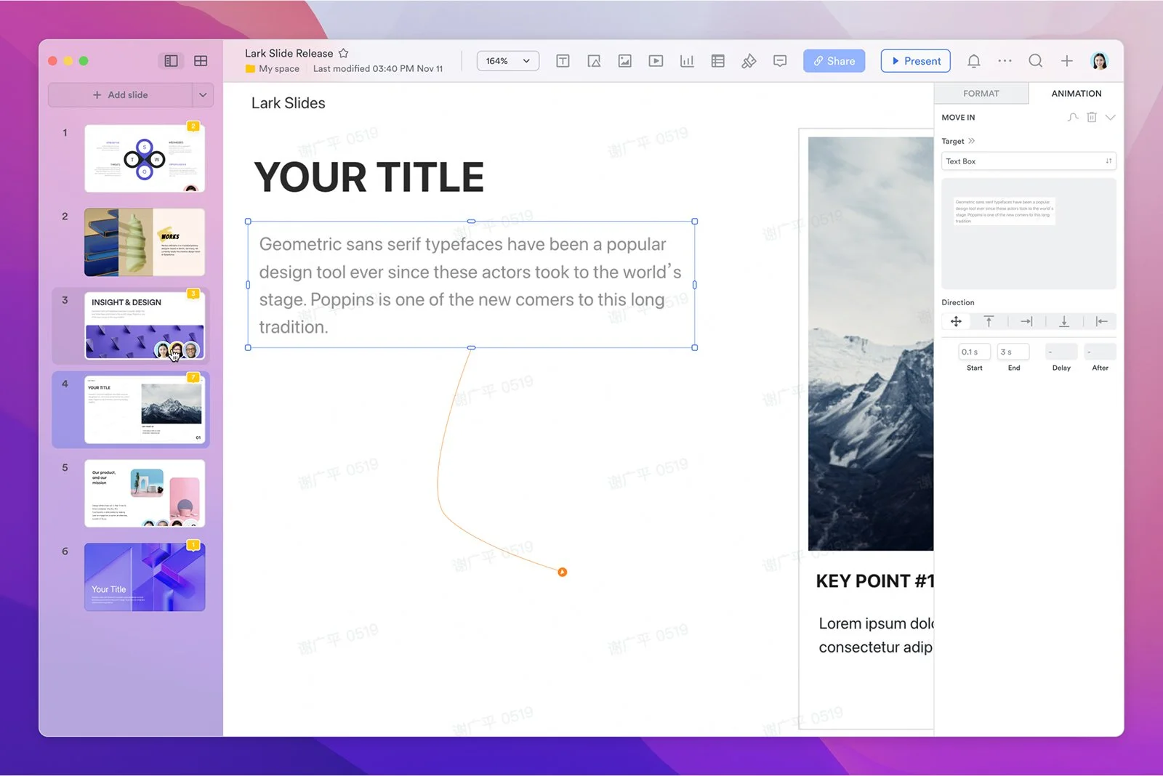Insert a table using the table icon
This screenshot has height=776, width=1163.
(718, 61)
